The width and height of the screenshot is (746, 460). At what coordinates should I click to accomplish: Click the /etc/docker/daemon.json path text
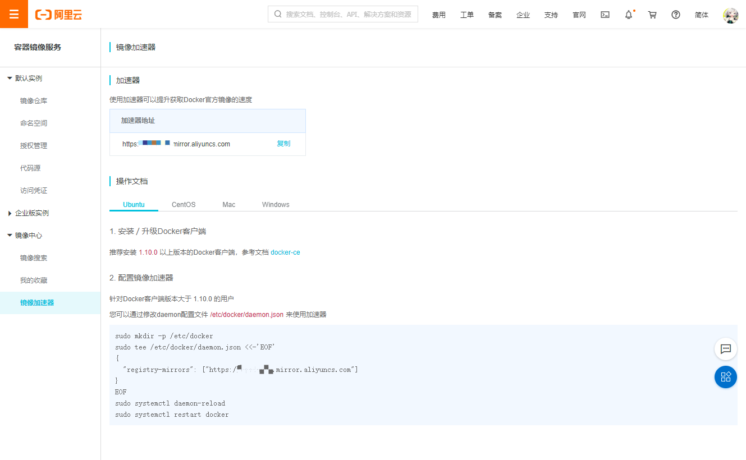tap(246, 315)
